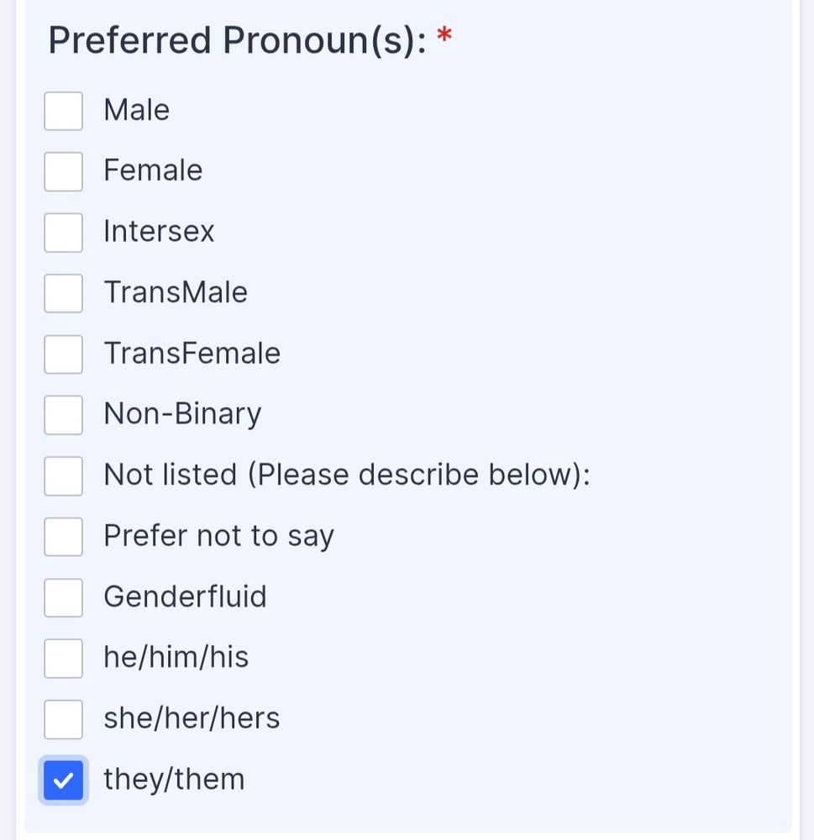Check the Male checkbox

tap(63, 110)
